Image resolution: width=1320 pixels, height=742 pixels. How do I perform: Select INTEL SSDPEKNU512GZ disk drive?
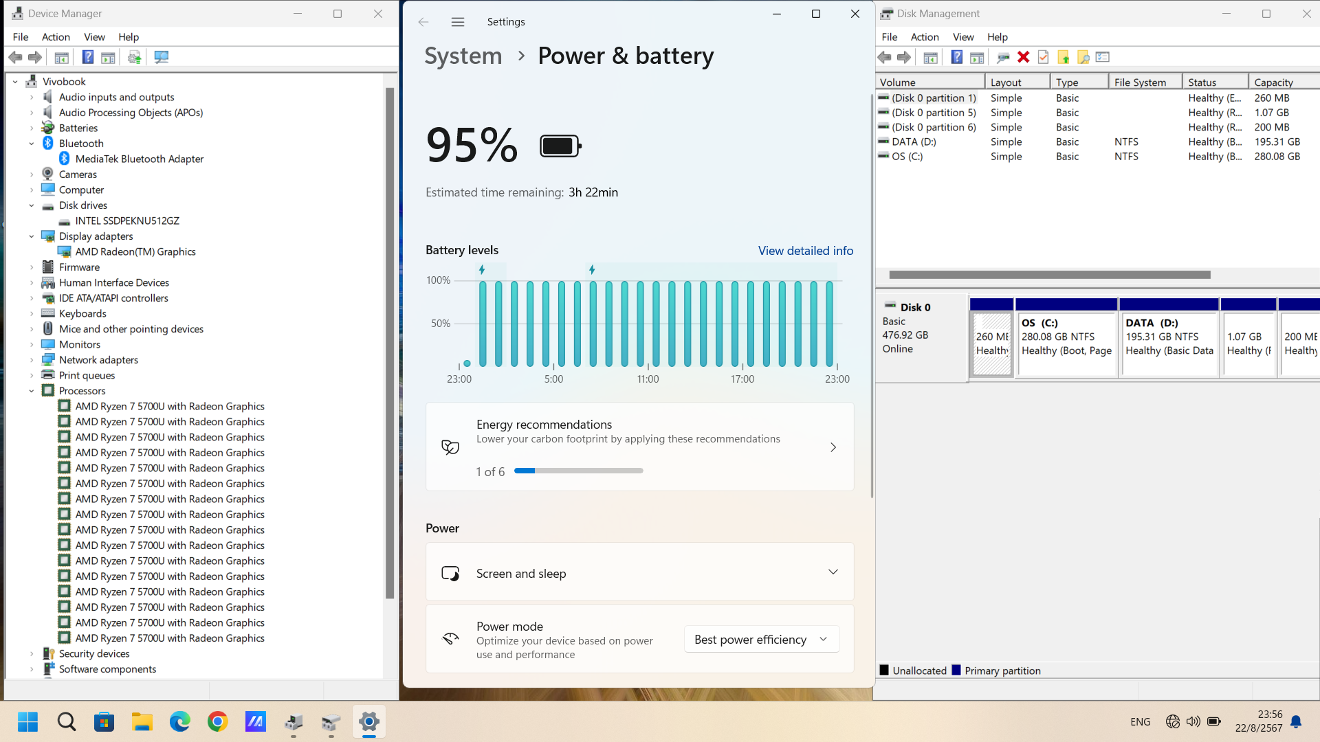click(x=126, y=221)
